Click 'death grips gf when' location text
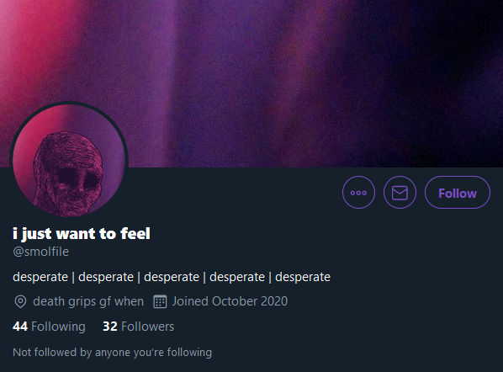Screen dimensions: 503x372 88,301
